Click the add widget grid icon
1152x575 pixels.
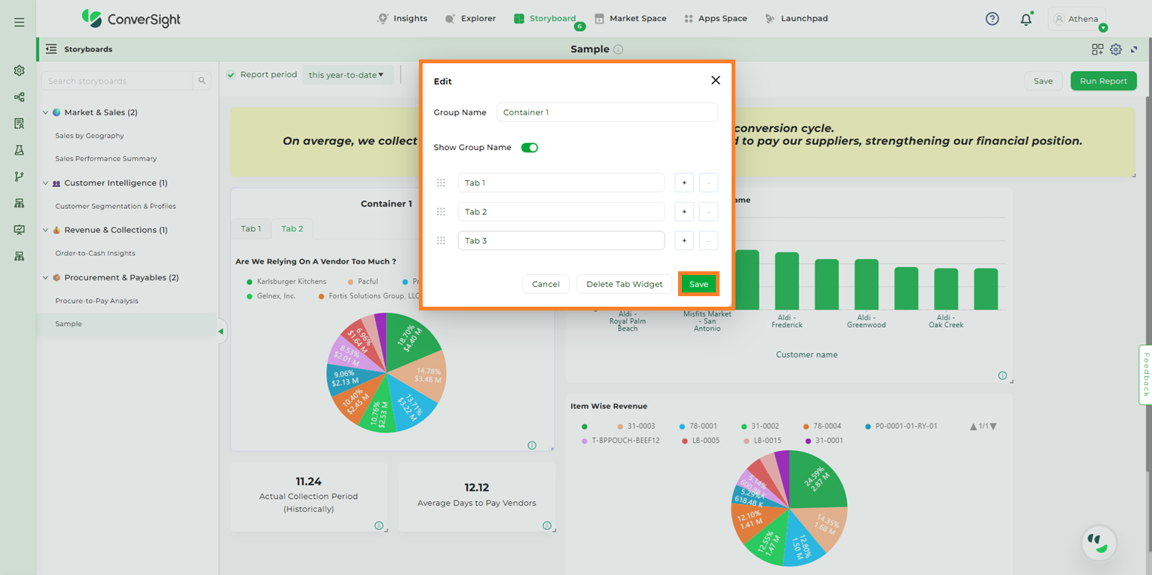coord(1097,50)
